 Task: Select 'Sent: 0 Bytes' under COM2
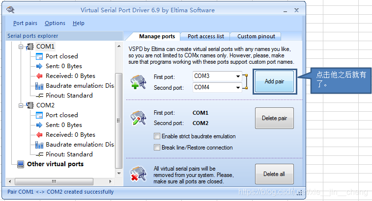[64, 125]
